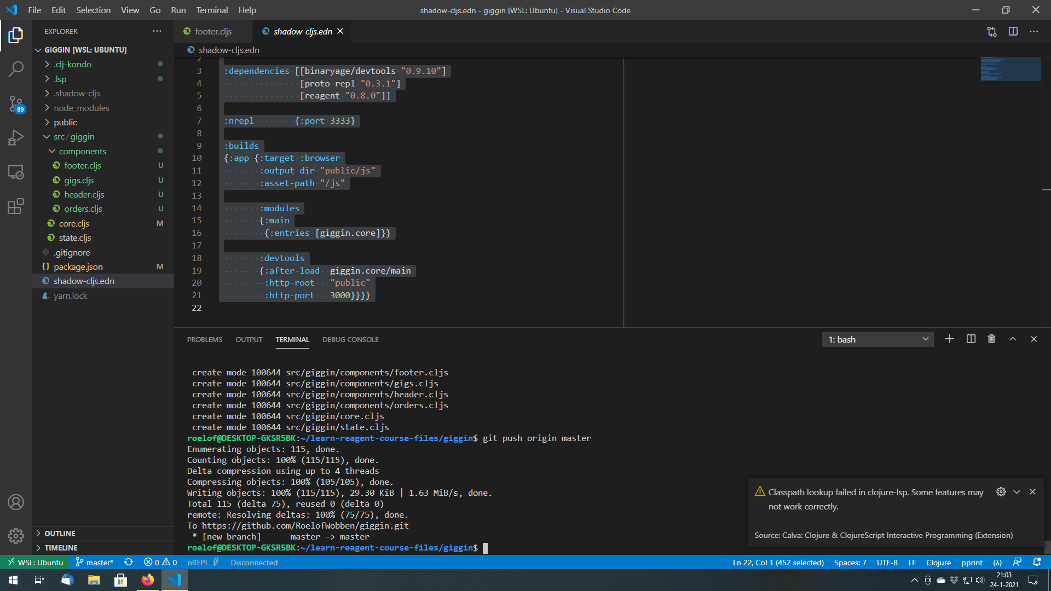
Task: Click the Disconnected nREPL status
Action: point(254,562)
